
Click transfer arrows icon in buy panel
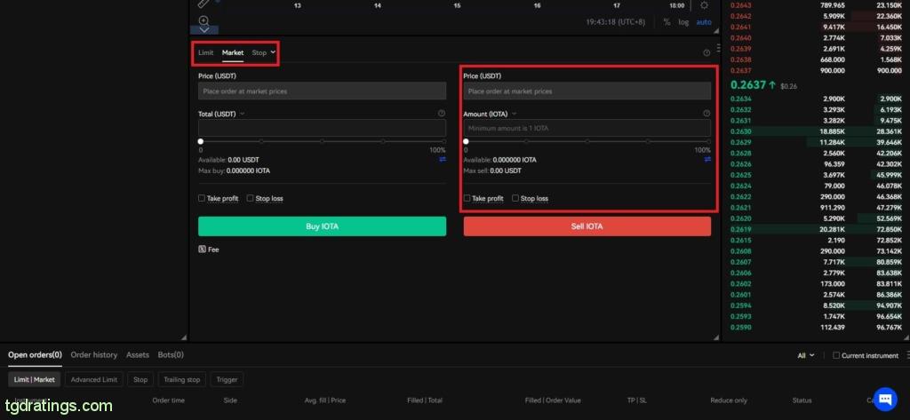click(443, 160)
